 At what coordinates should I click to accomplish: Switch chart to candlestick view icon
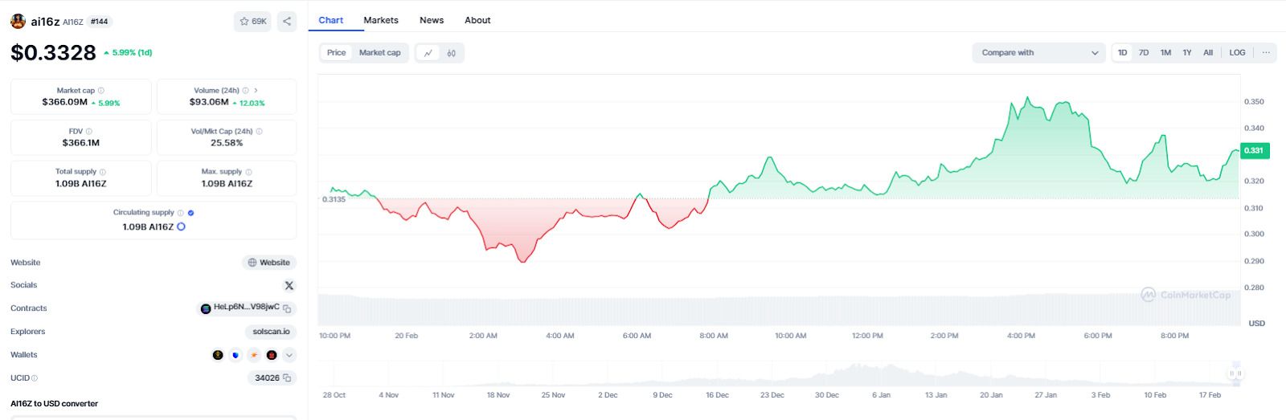point(452,53)
